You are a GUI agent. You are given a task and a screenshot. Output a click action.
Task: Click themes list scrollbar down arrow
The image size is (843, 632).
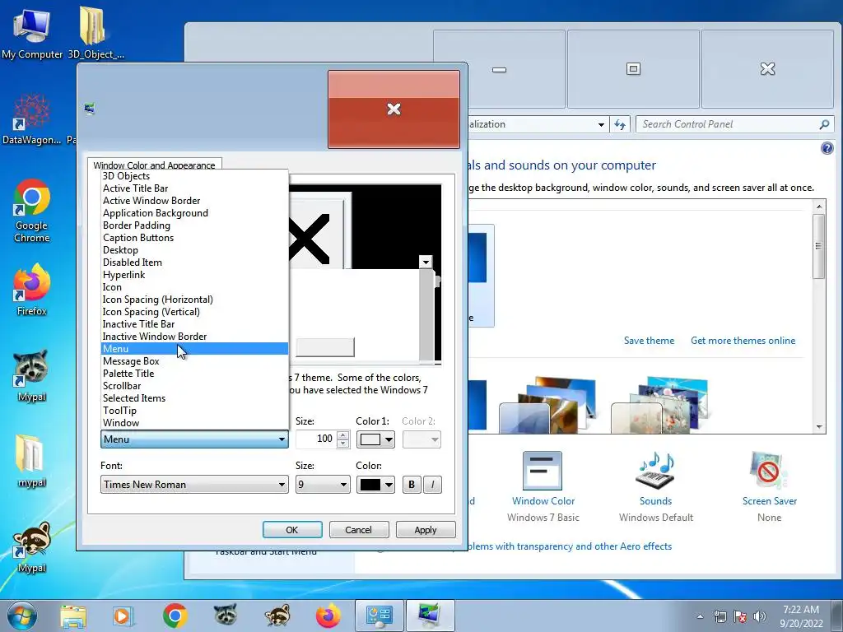pyautogui.click(x=819, y=427)
